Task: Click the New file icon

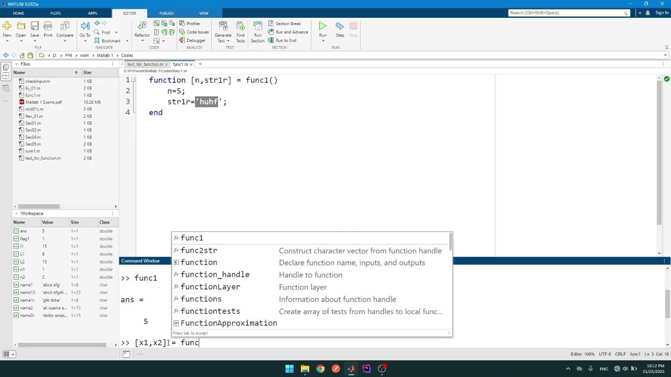Action: (7, 26)
